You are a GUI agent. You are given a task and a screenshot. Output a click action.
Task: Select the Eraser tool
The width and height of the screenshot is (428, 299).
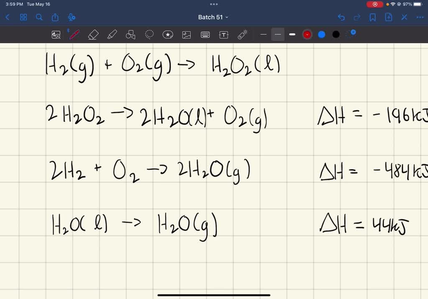tap(93, 34)
